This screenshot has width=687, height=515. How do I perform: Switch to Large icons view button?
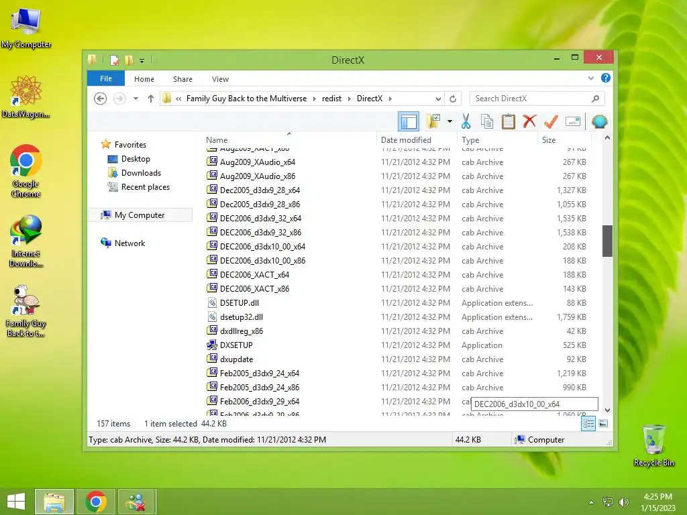(603, 423)
